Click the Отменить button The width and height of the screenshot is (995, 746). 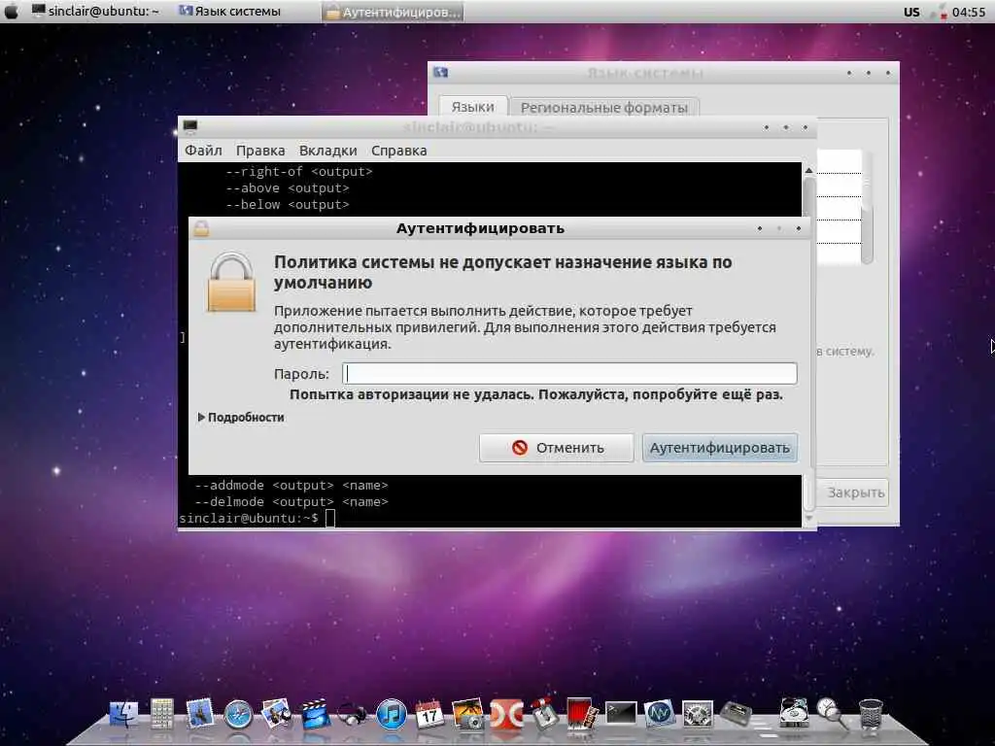557,447
